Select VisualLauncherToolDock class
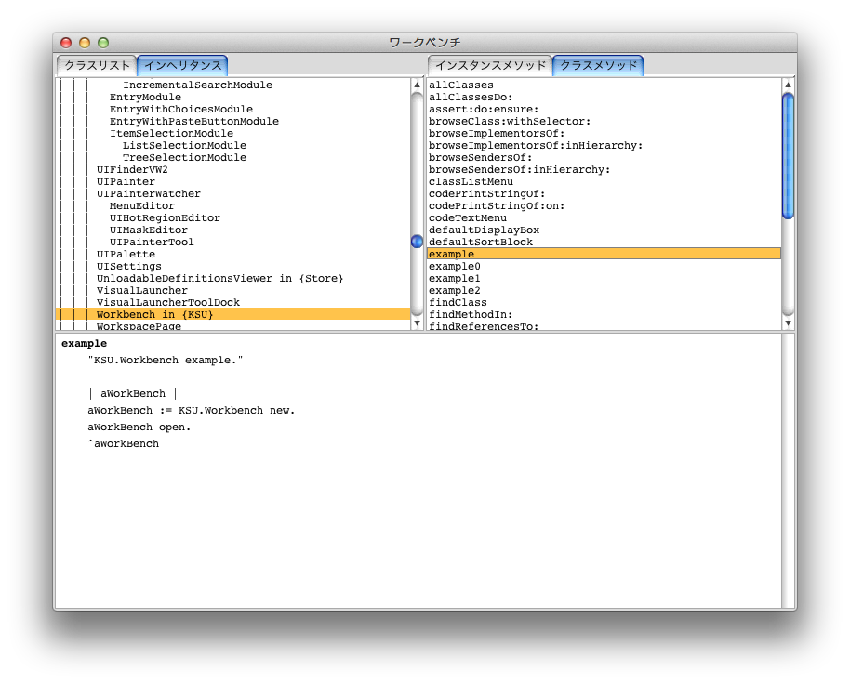The width and height of the screenshot is (850, 684). pyautogui.click(x=168, y=303)
